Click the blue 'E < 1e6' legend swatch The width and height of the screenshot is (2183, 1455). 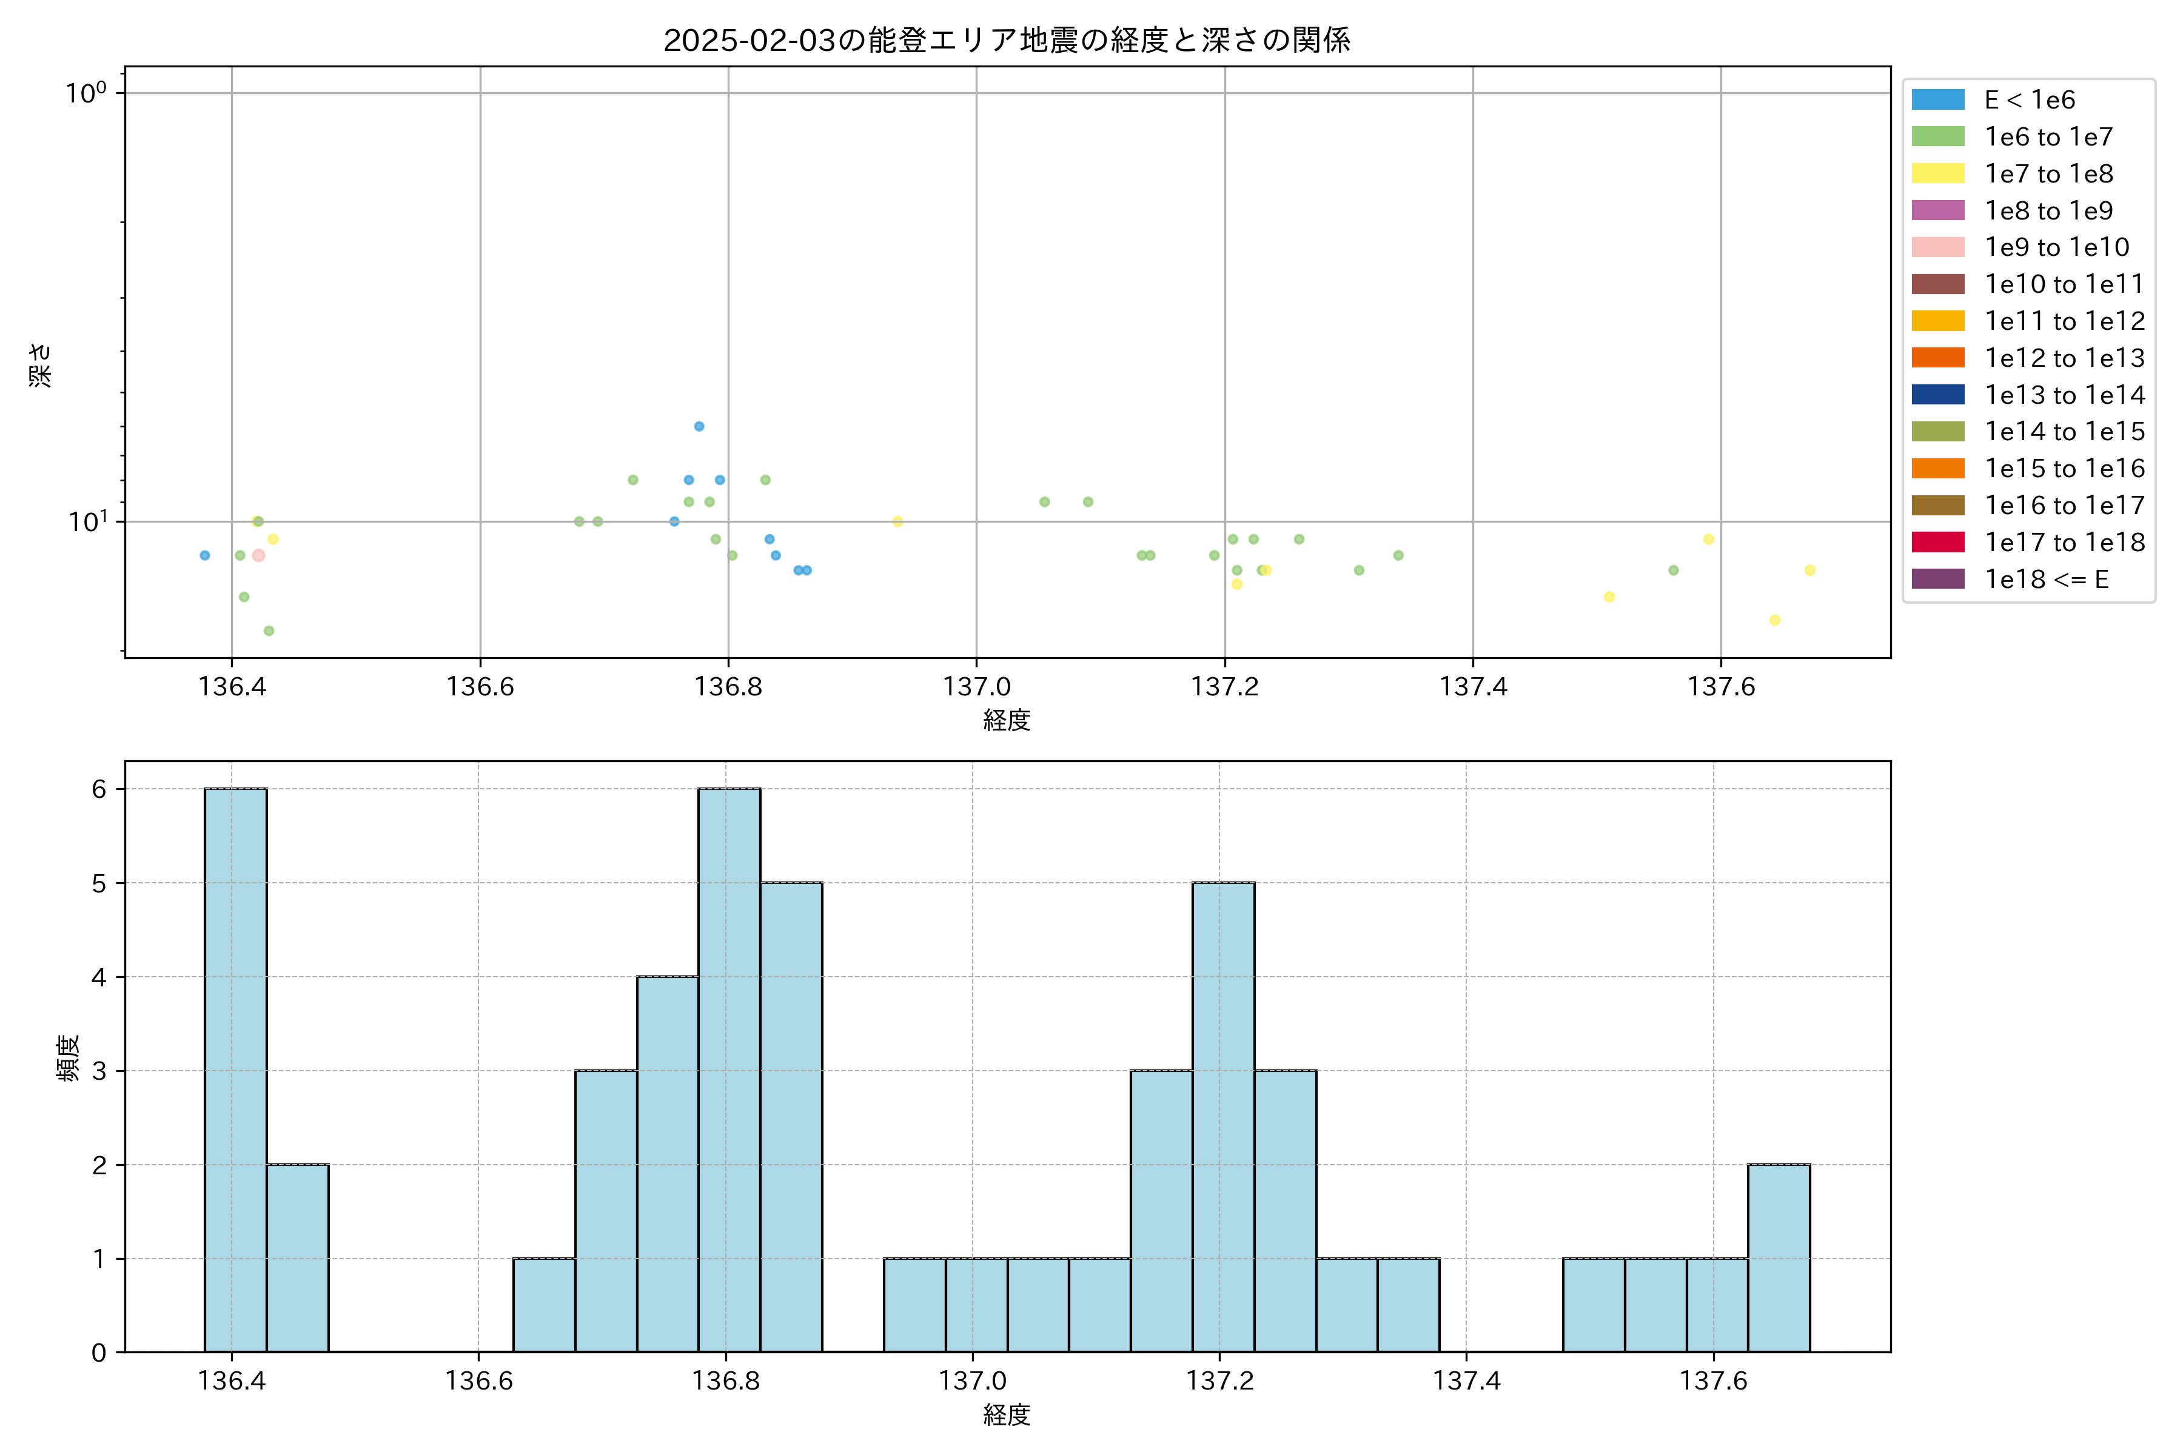pyautogui.click(x=1937, y=99)
